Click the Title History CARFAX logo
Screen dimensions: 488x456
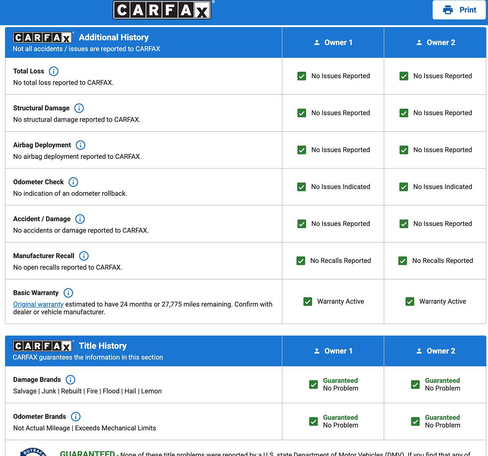43,346
